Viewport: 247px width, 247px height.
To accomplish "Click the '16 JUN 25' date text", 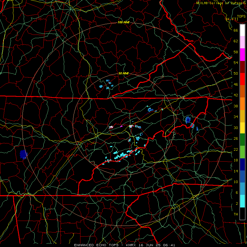I will 150,245.
